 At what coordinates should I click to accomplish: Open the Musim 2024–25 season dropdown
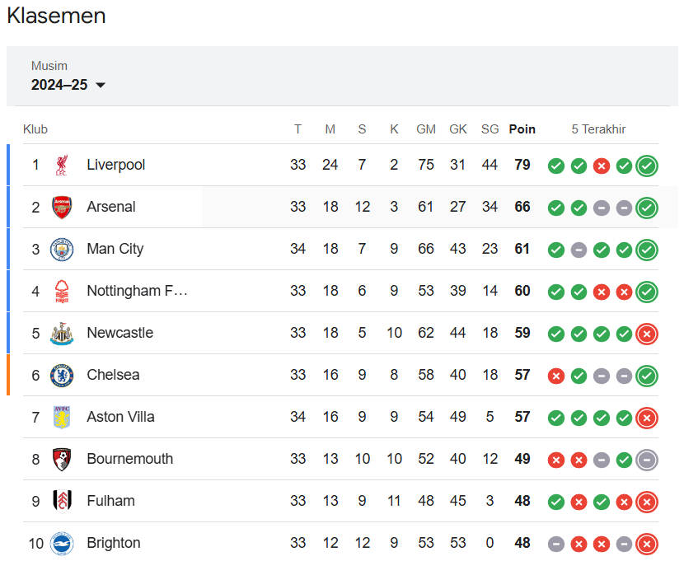(x=68, y=77)
